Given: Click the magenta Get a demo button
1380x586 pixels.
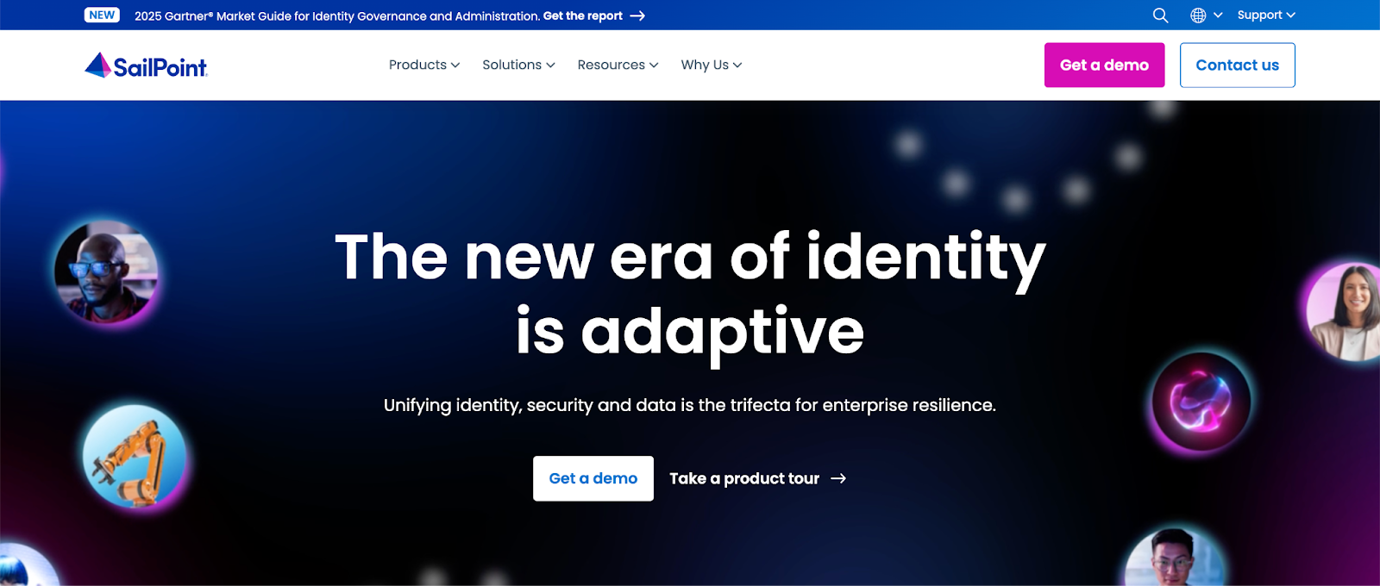Looking at the screenshot, I should click(1104, 65).
